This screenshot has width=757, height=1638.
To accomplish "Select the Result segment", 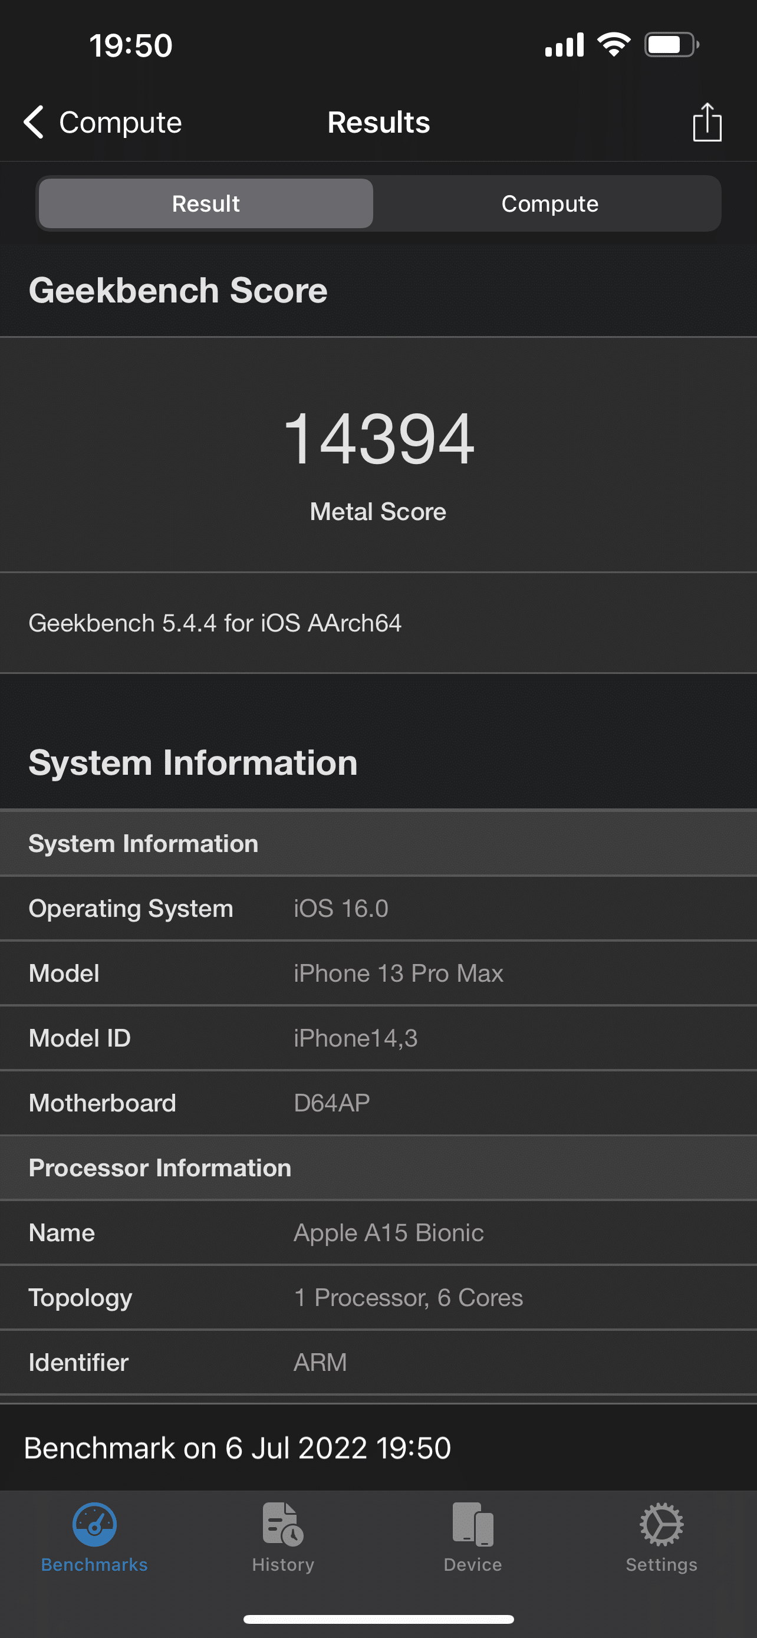I will pos(206,203).
